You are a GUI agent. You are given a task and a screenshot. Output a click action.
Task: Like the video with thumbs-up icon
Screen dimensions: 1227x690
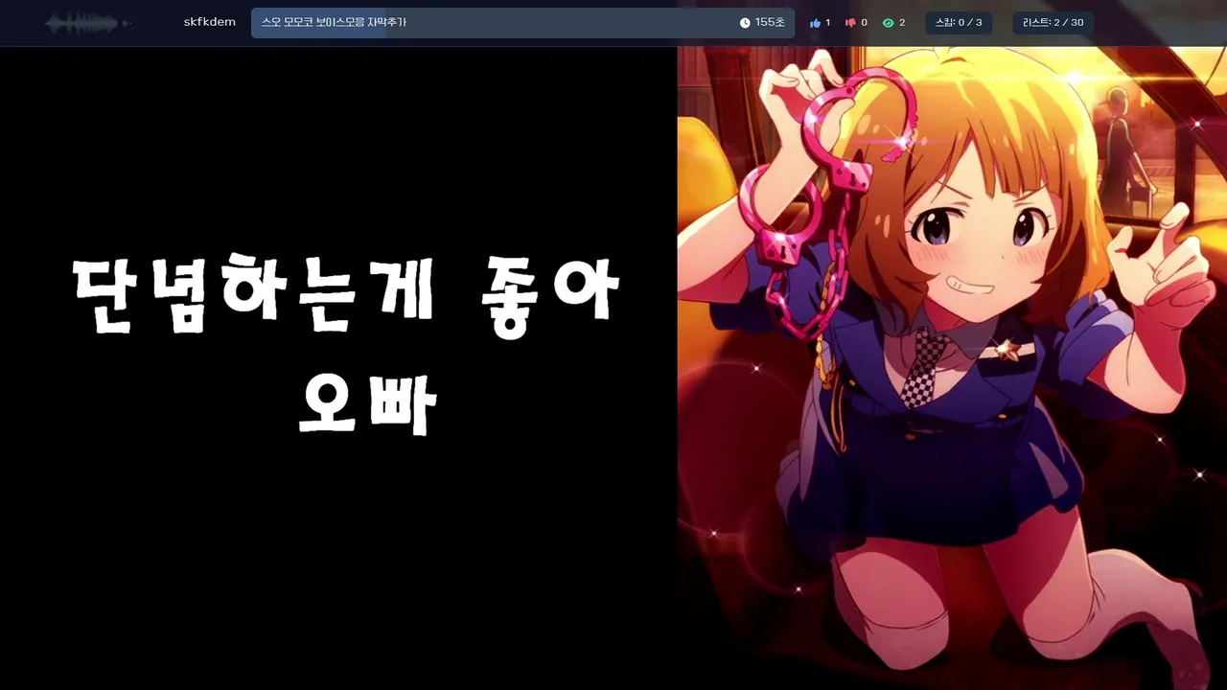[x=815, y=23]
